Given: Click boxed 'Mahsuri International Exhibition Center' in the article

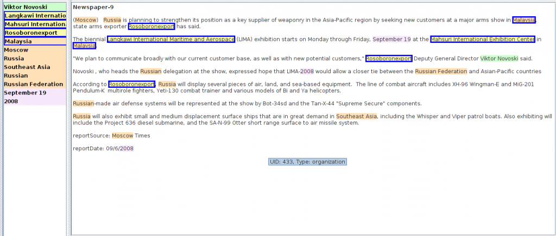Looking at the screenshot, I should coord(483,39).
